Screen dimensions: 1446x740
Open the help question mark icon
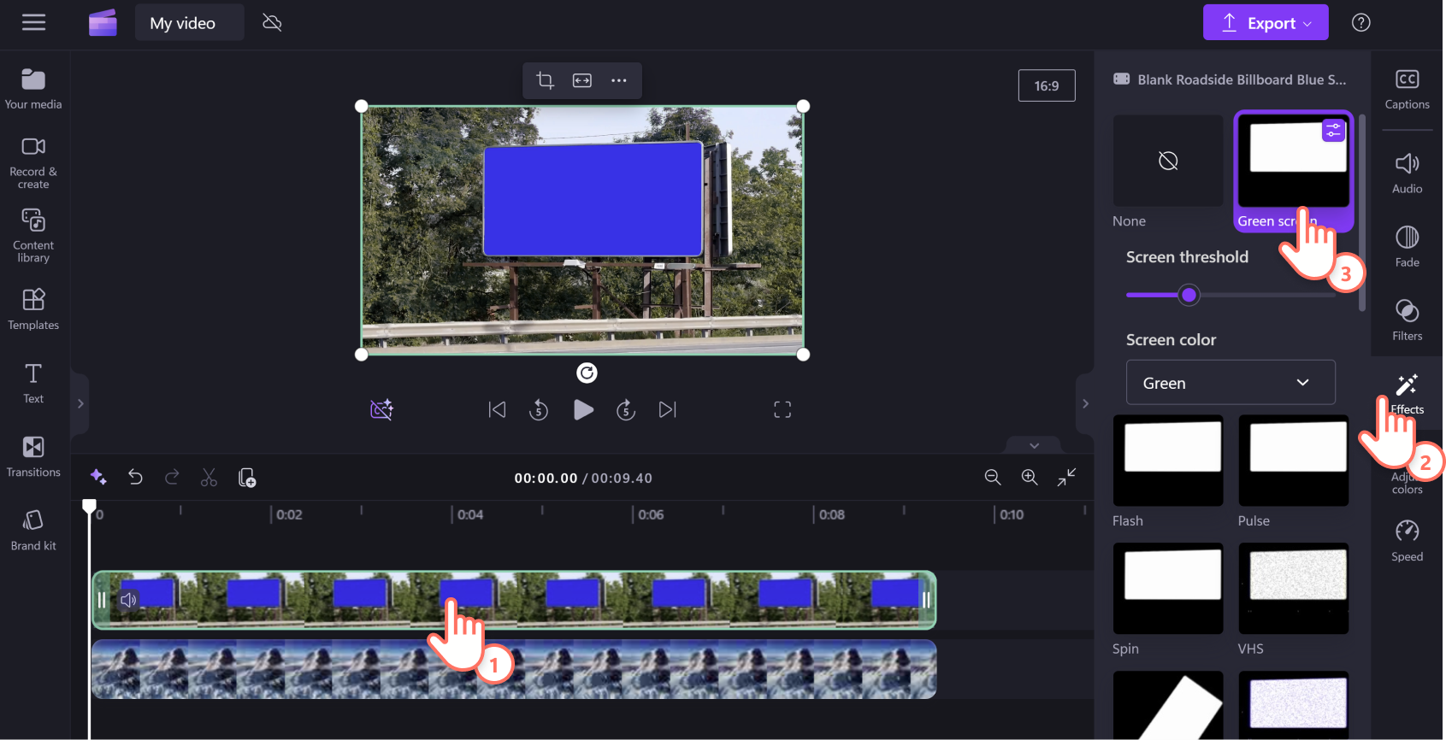(x=1360, y=23)
